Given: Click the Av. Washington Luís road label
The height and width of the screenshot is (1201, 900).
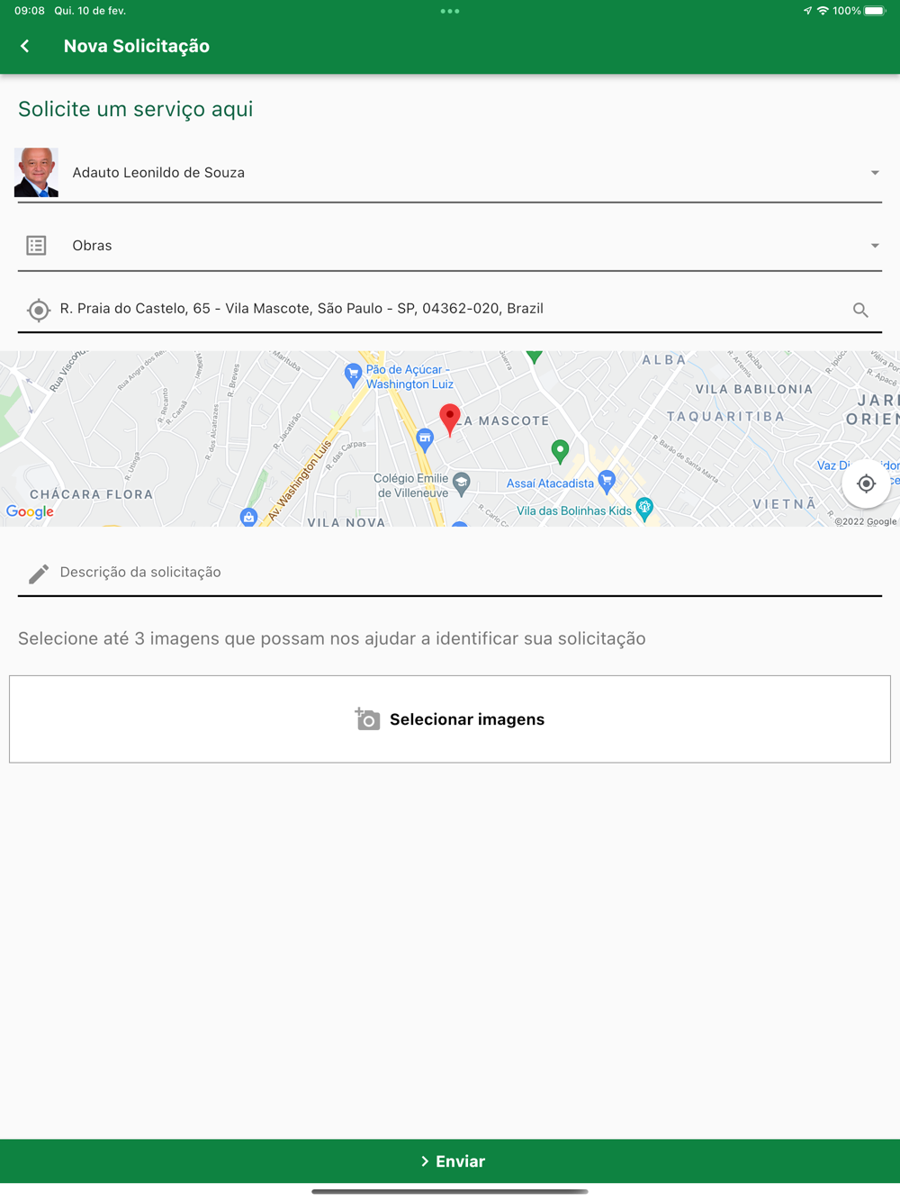Looking at the screenshot, I should [300, 481].
